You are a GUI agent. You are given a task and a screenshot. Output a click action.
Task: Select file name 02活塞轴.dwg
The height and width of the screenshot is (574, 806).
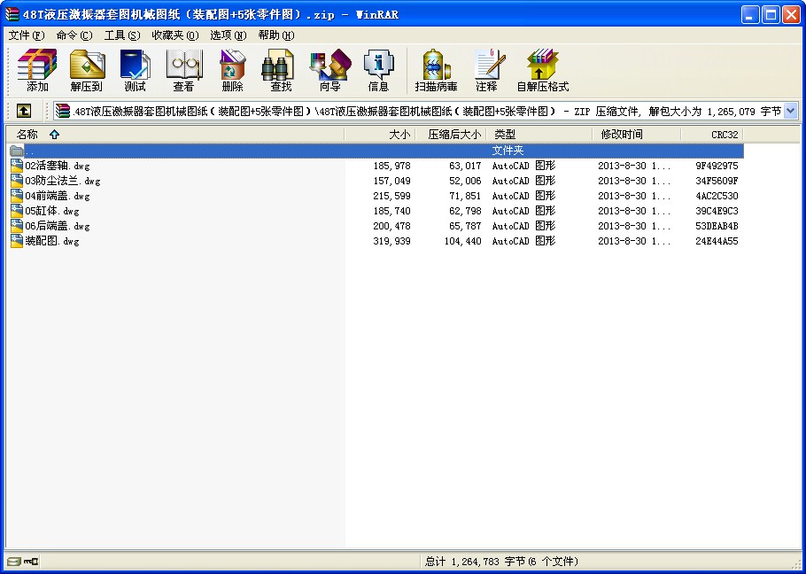(57, 166)
